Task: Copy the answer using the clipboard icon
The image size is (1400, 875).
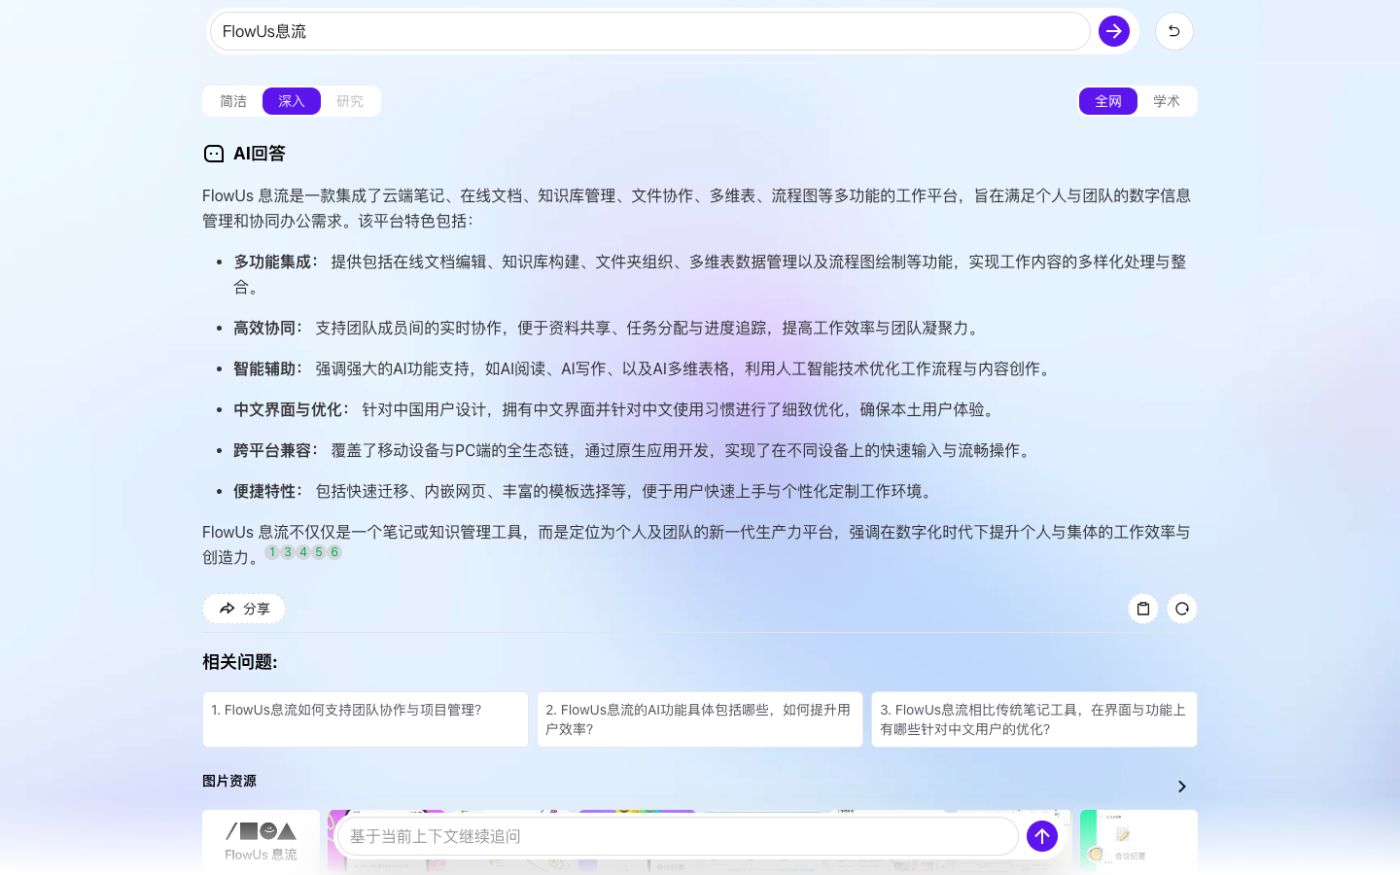Action: (x=1143, y=609)
